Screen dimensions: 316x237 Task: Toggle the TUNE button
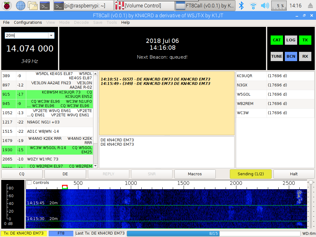[277, 56]
